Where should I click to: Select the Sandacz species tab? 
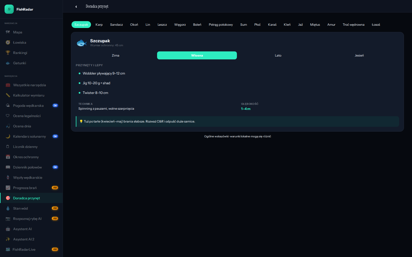[116, 25]
